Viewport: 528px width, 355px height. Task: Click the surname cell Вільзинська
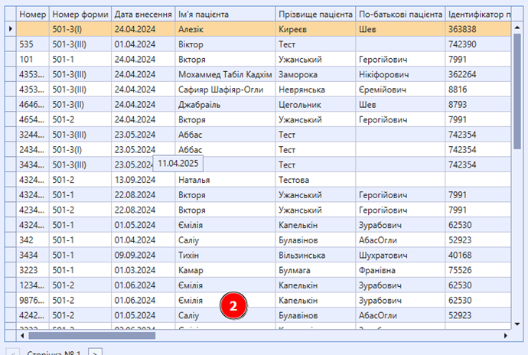pos(315,256)
